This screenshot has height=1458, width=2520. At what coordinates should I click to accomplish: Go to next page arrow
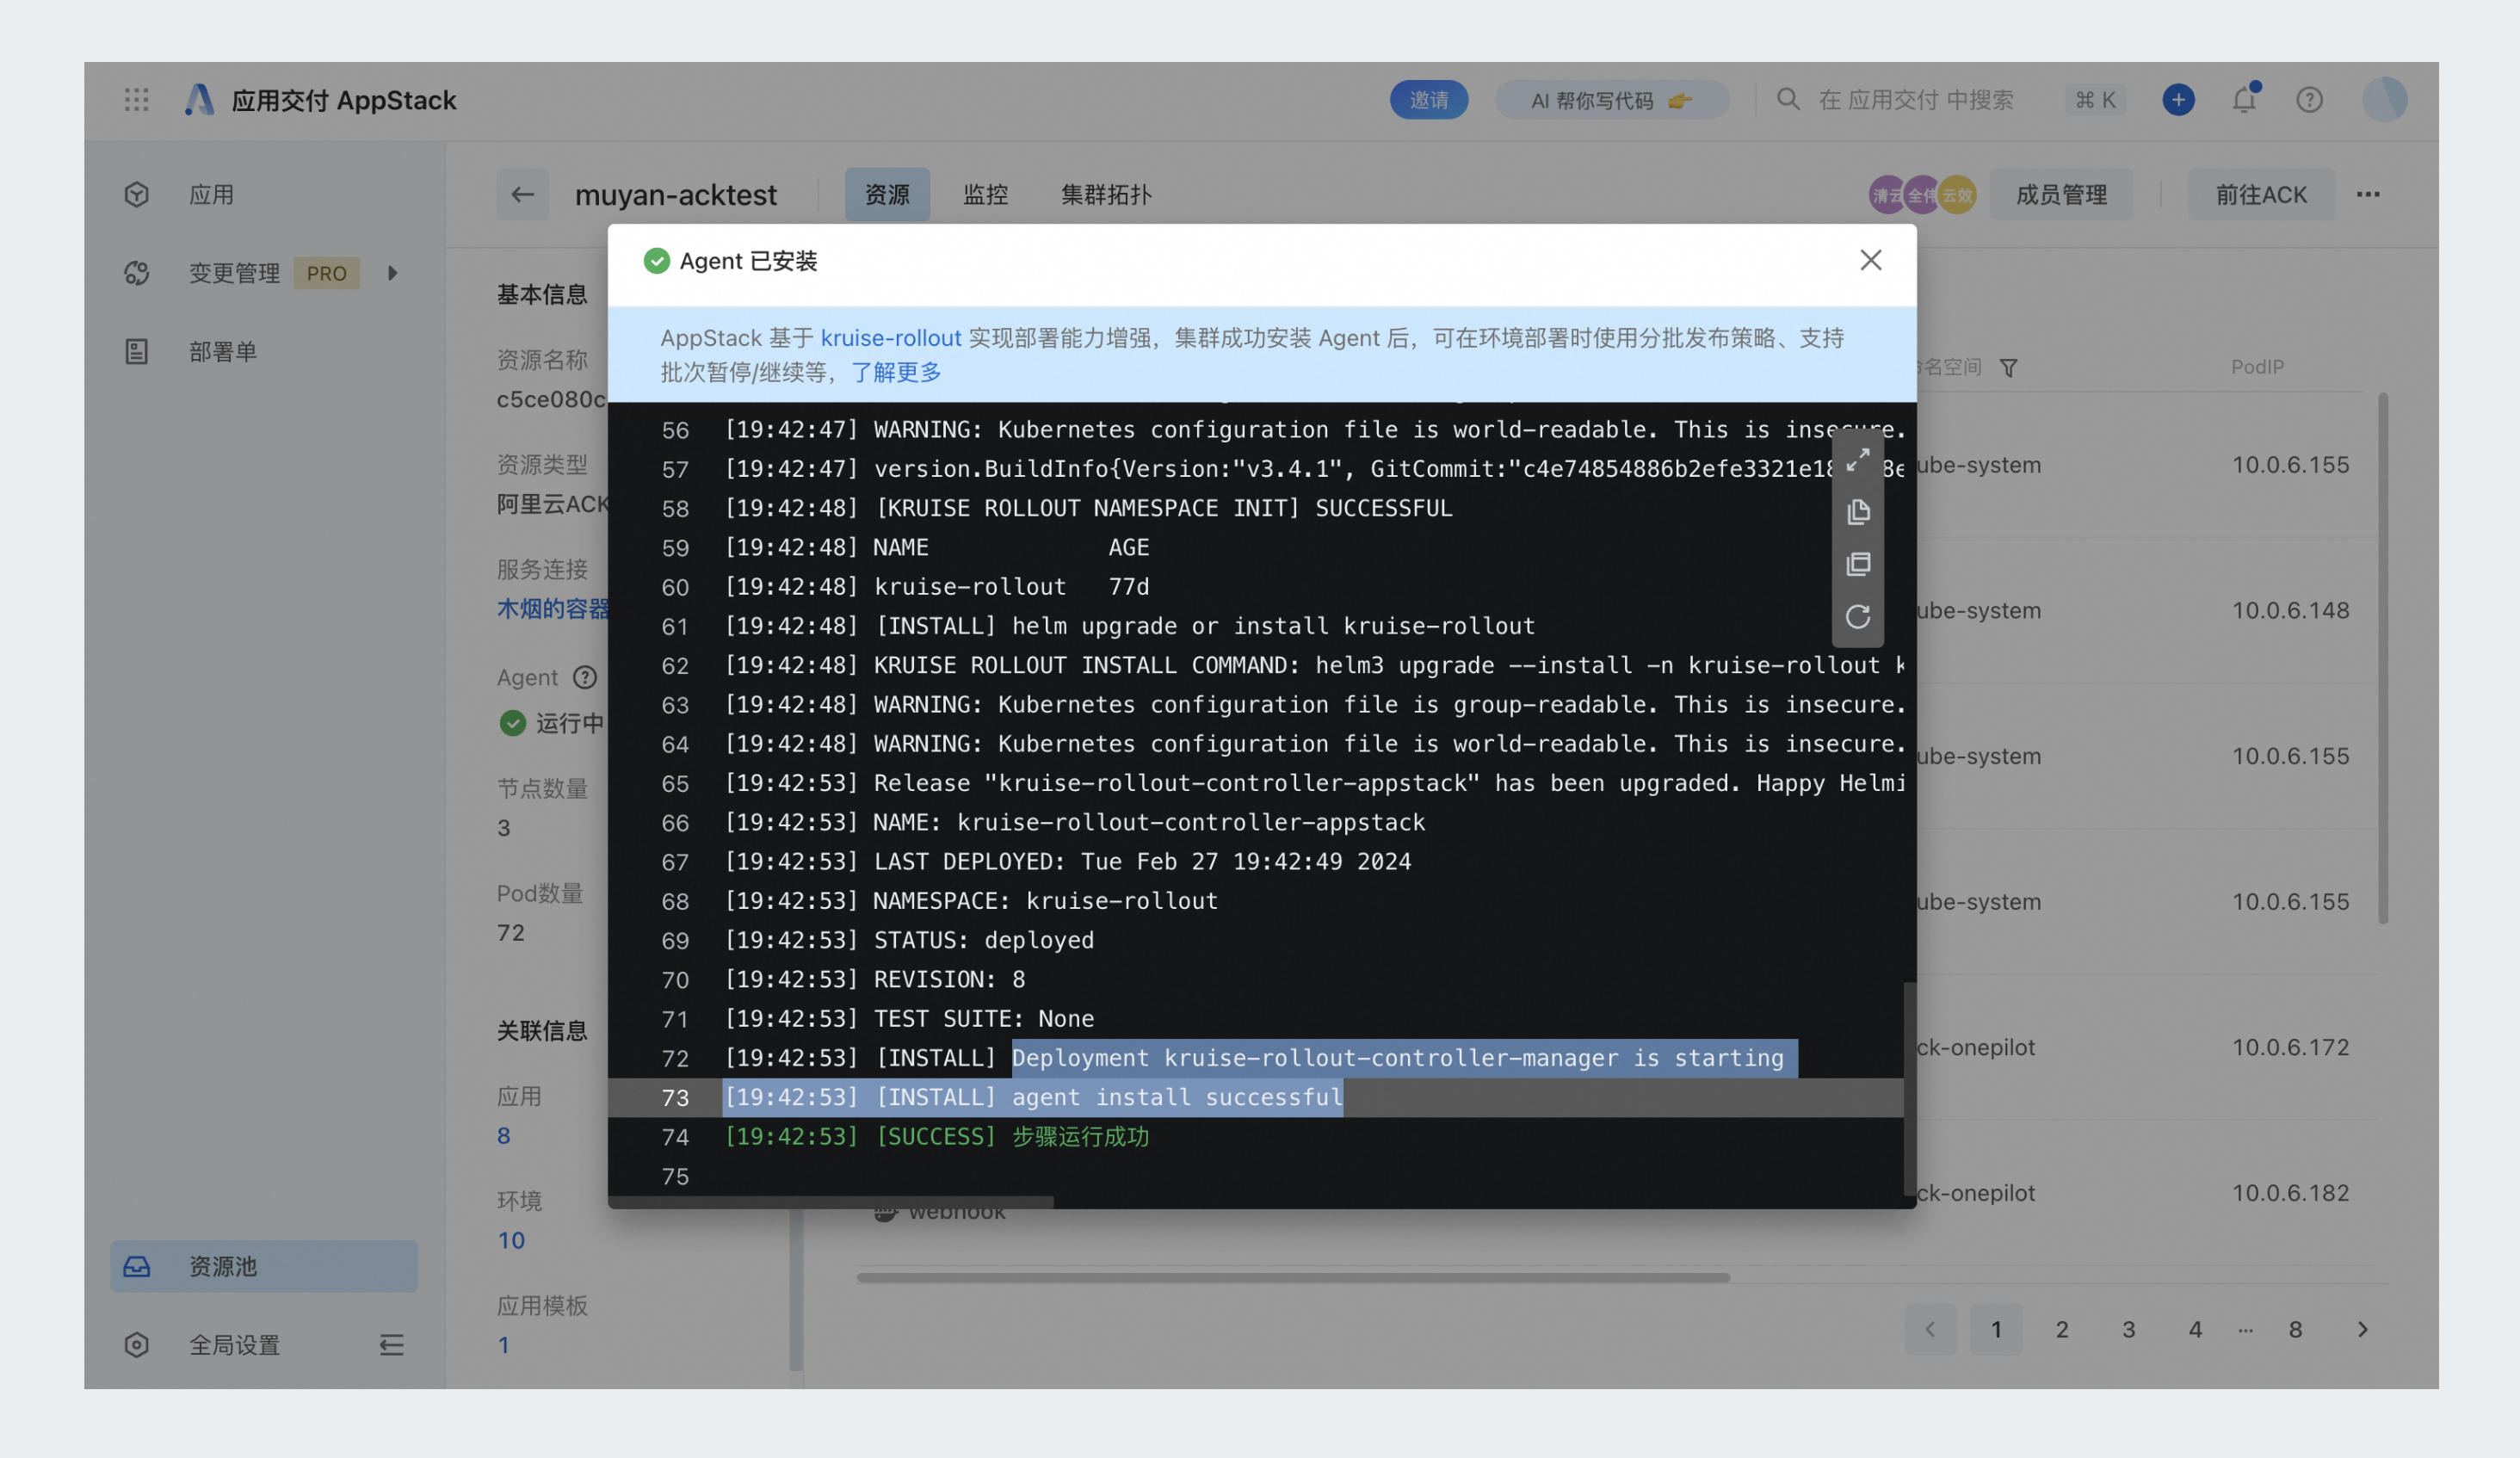tap(2363, 1329)
